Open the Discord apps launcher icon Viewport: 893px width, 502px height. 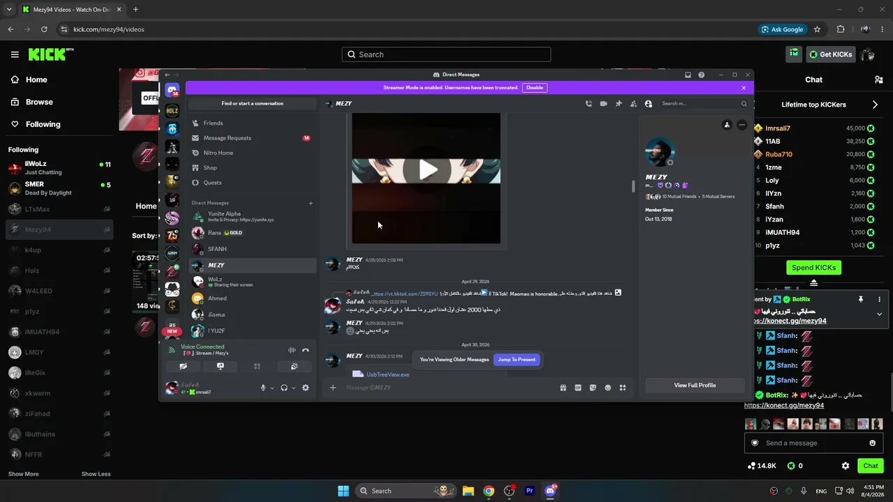[623, 388]
